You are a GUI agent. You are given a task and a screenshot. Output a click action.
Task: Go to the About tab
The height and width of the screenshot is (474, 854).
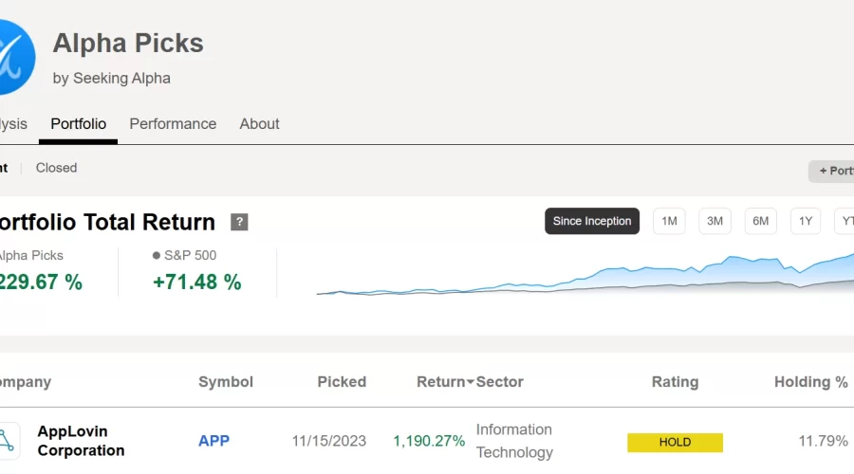click(259, 124)
